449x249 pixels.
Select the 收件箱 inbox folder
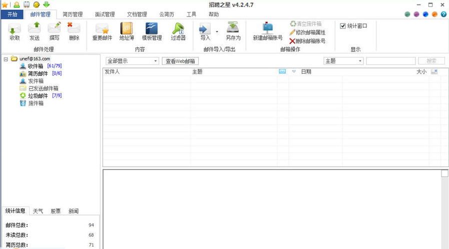(x=35, y=66)
